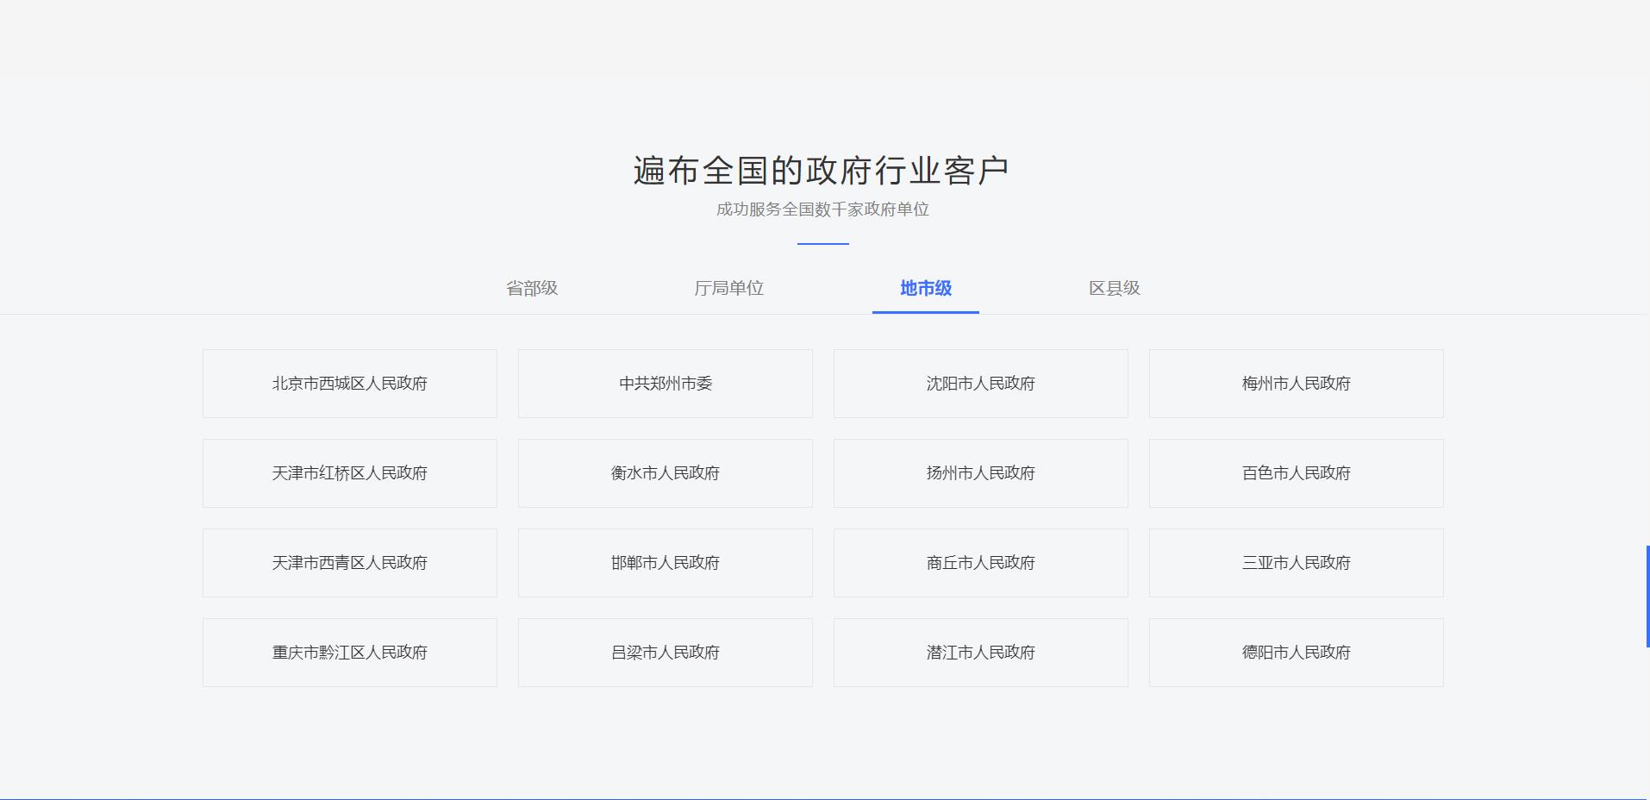Click the 北京市西城区人民政府 card
The height and width of the screenshot is (800, 1650).
tap(349, 384)
